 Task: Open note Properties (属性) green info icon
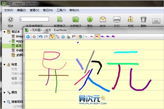pos(90,19)
